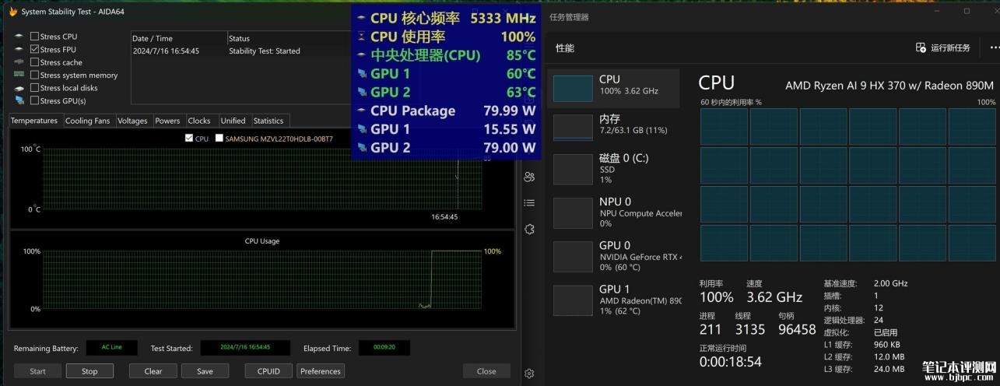Click the Status column header
The height and width of the screenshot is (386, 1000).
[x=288, y=38]
